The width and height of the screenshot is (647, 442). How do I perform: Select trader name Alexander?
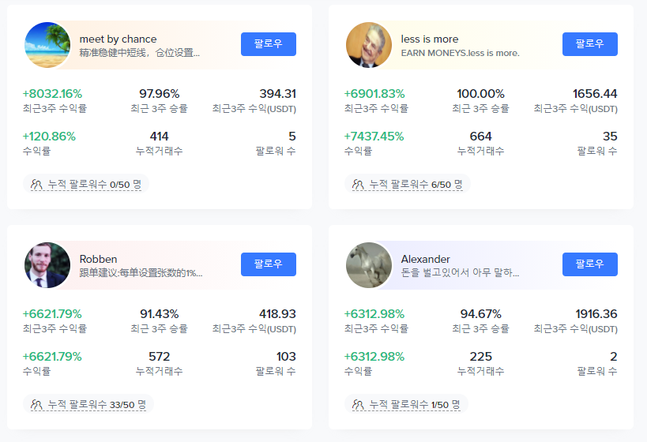coord(426,260)
